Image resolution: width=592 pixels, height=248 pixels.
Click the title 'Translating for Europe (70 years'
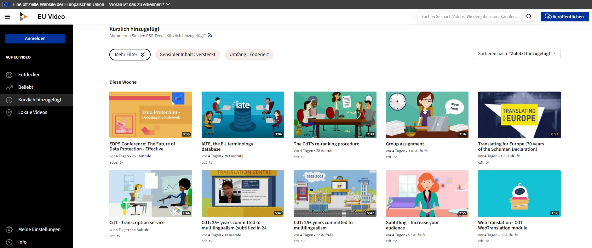click(x=511, y=146)
